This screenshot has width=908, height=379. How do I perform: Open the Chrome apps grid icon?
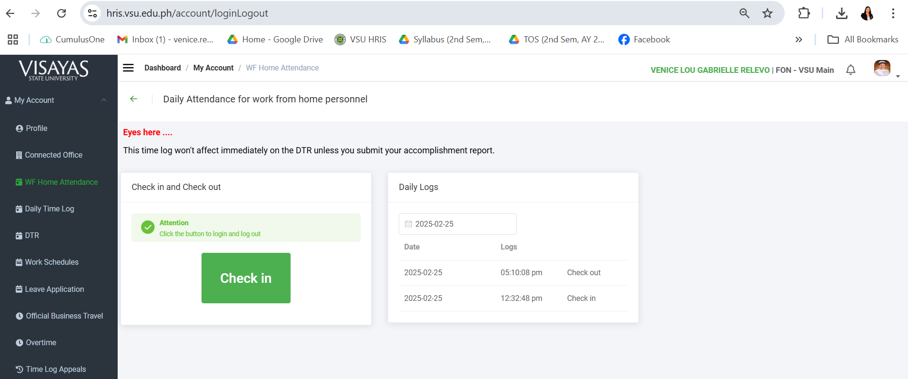13,40
